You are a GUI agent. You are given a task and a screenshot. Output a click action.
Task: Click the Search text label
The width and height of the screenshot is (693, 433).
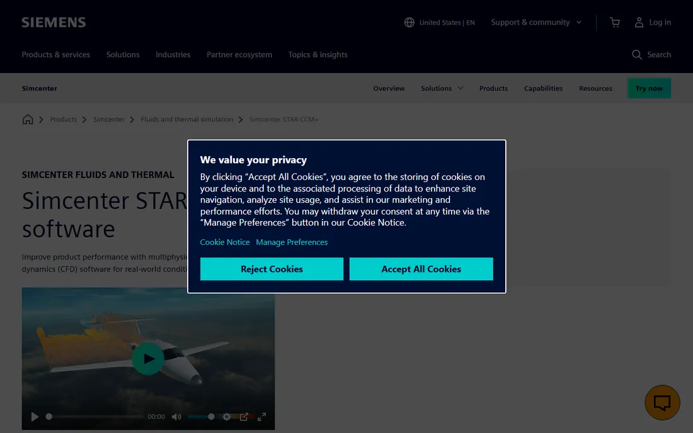(659, 54)
